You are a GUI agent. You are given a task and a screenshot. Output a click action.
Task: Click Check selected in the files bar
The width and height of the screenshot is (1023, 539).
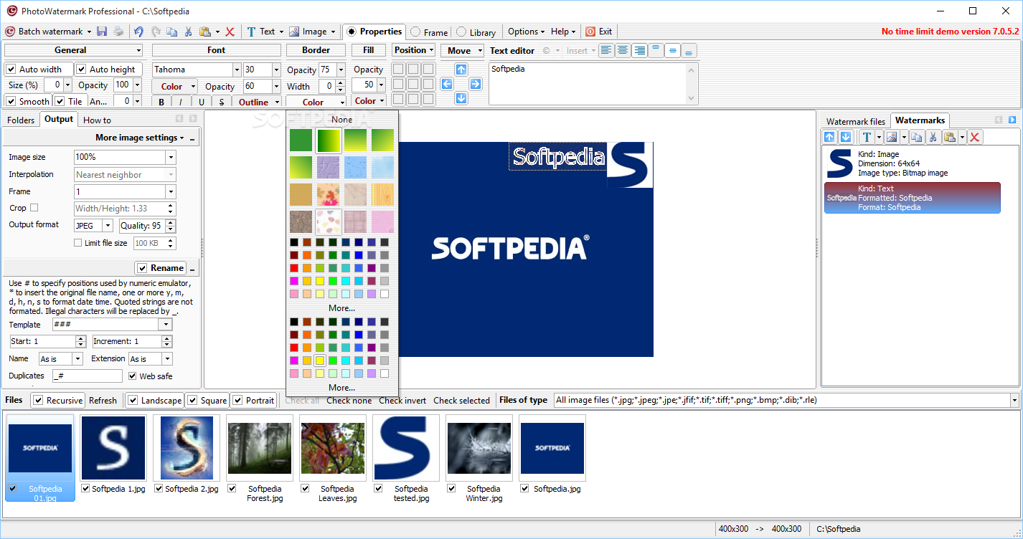(x=461, y=401)
